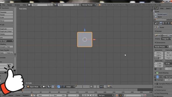Delete the Default screen layout
Viewport: 172px width, 97px height.
click(x=52, y=5)
